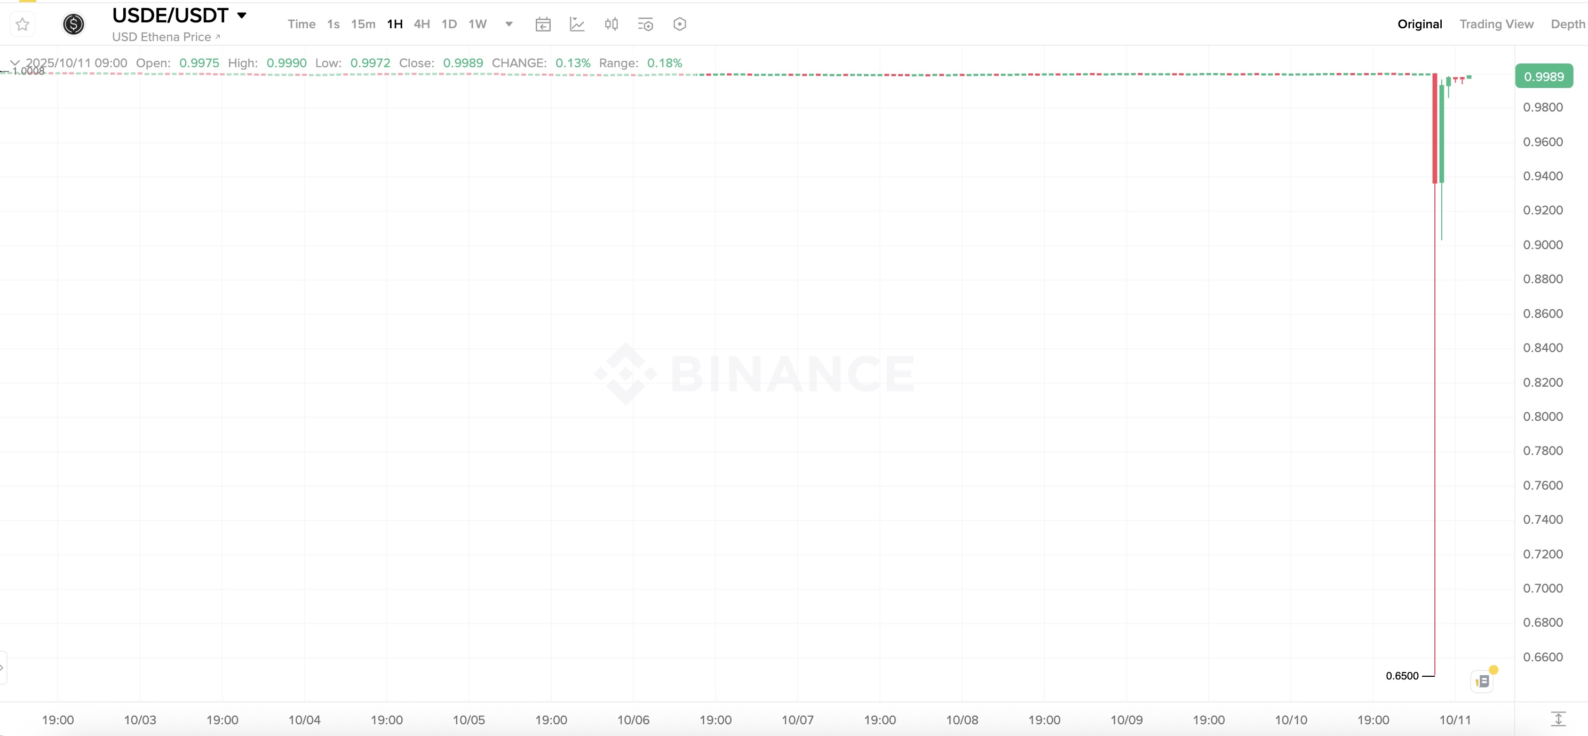The image size is (1588, 736).
Task: Switch to the Trading View tab
Action: (x=1496, y=24)
